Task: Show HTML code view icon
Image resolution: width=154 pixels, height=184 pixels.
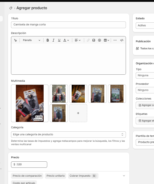Action: pyautogui.click(x=122, y=40)
